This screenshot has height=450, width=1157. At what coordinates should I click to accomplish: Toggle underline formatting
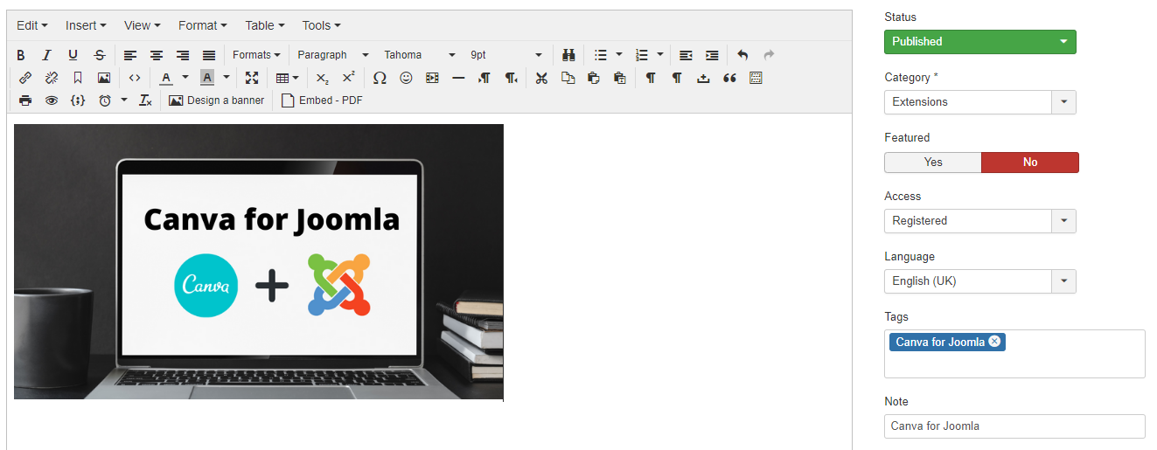click(x=73, y=55)
